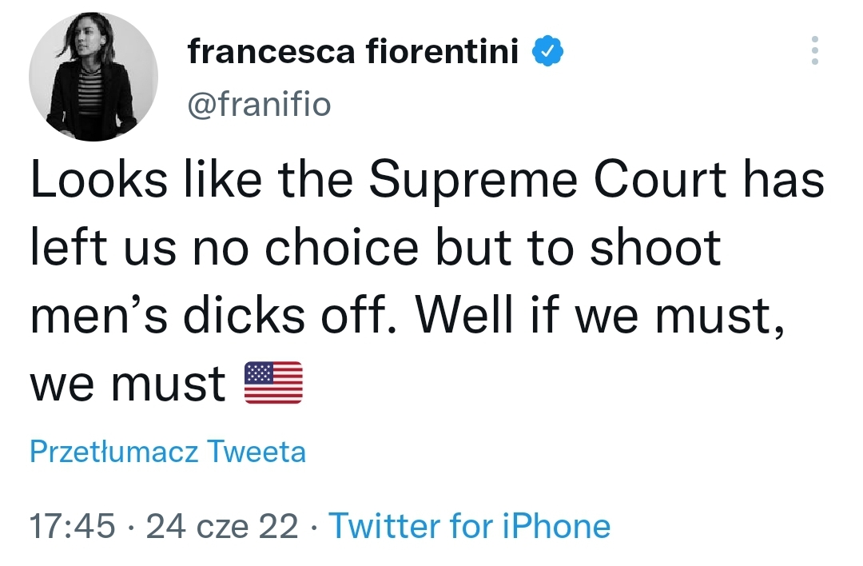Click the word 'shoot' in the tweet

coord(655,248)
